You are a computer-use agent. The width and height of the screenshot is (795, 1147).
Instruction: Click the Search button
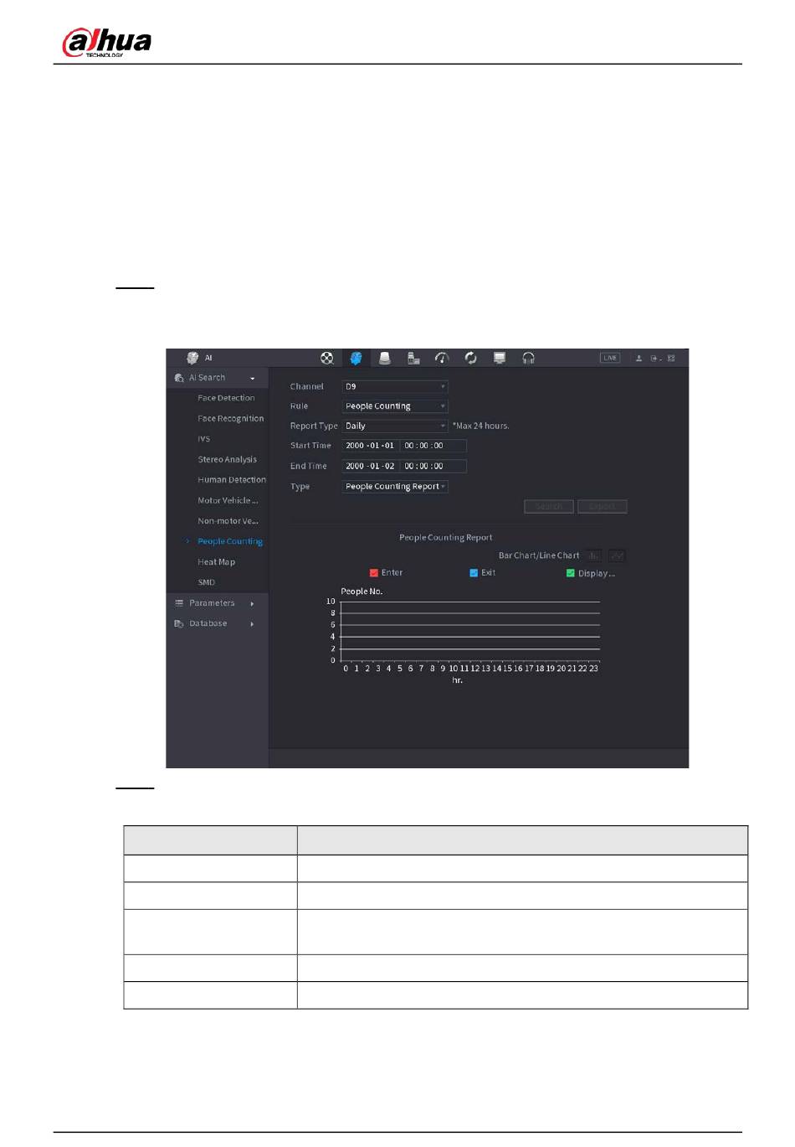pos(548,507)
